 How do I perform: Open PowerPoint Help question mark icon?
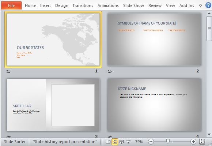coord(208,5)
